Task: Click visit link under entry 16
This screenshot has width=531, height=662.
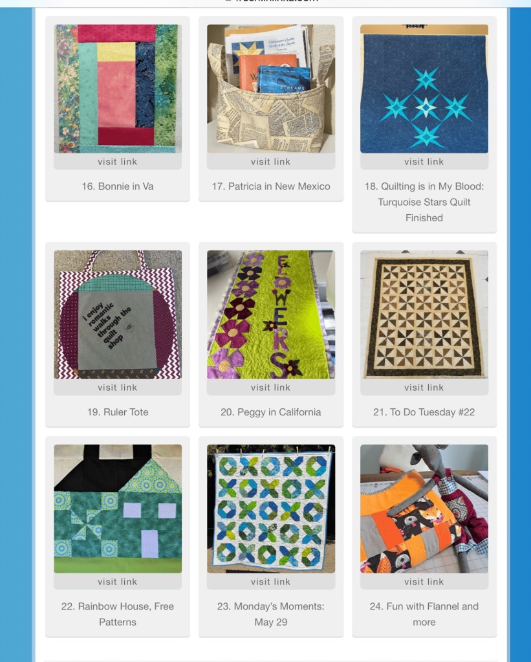Action: coord(118,162)
